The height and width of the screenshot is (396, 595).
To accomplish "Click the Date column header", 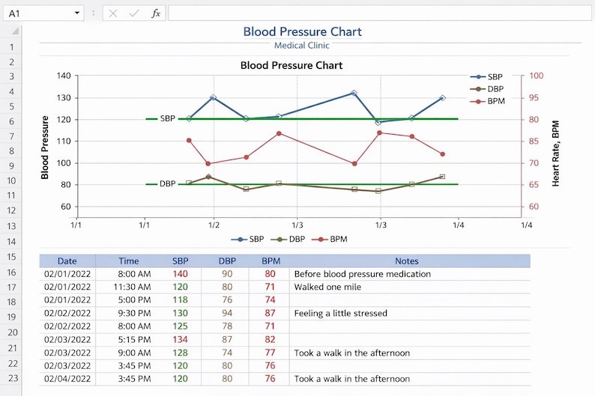I will pyautogui.click(x=67, y=261).
